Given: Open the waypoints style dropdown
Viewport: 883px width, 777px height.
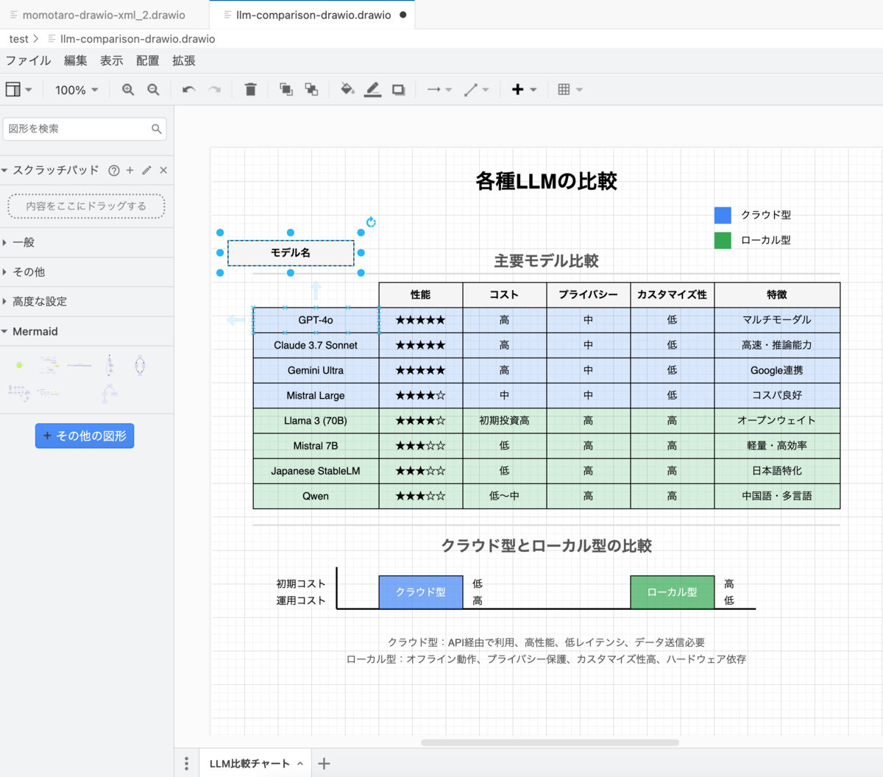Looking at the screenshot, I should click(477, 90).
